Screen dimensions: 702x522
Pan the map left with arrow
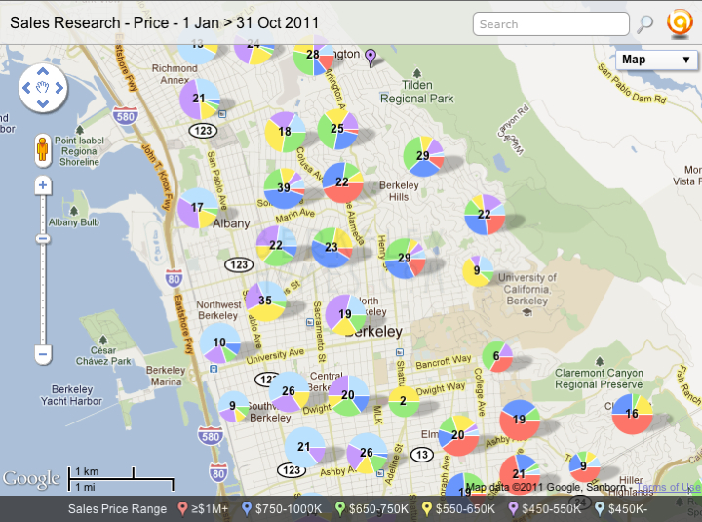(x=26, y=88)
